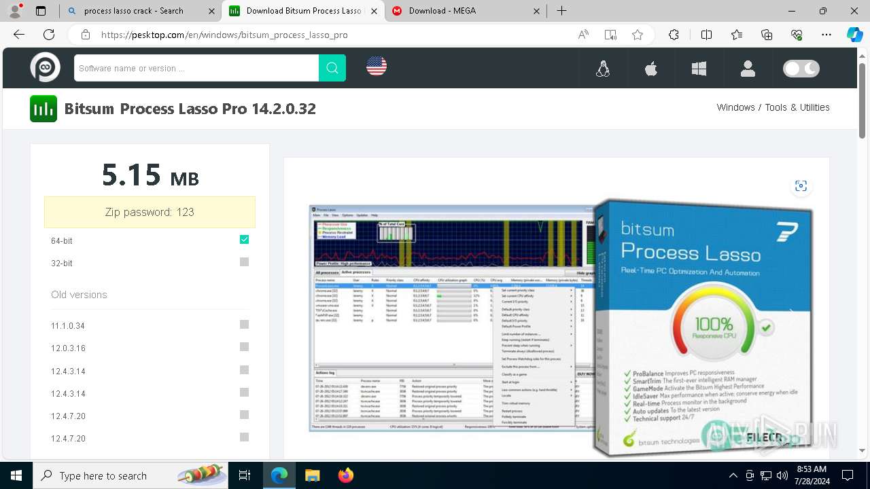Open the notification center icon
The height and width of the screenshot is (489, 870).
click(848, 475)
